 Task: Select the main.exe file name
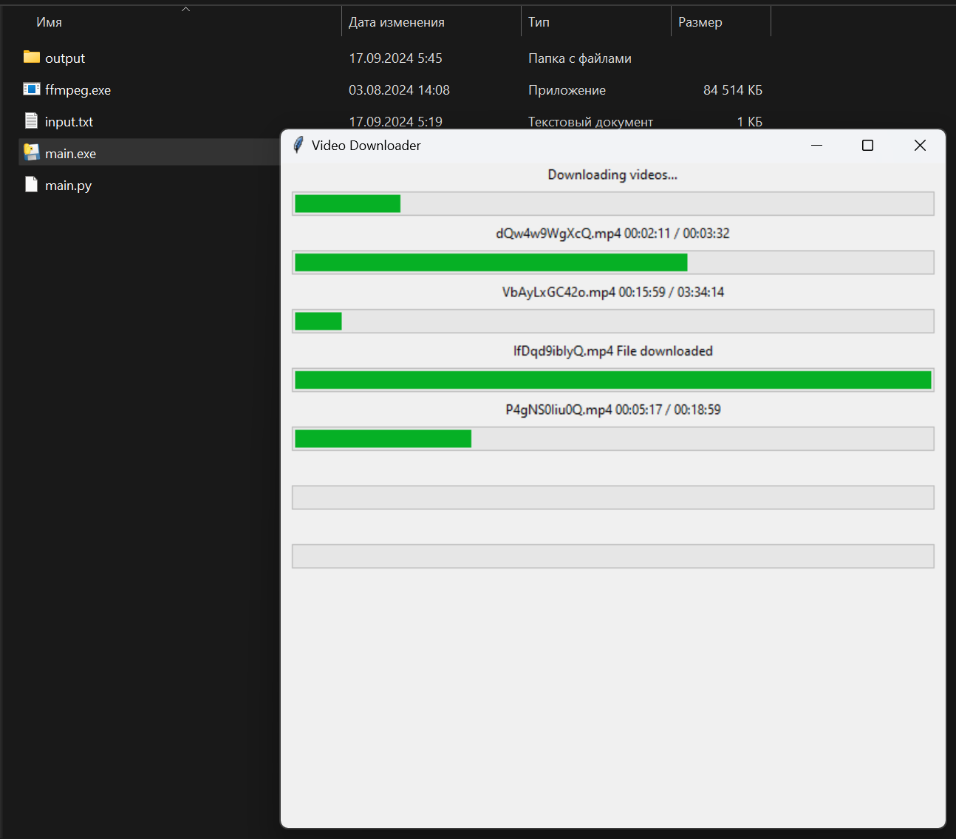pos(70,153)
